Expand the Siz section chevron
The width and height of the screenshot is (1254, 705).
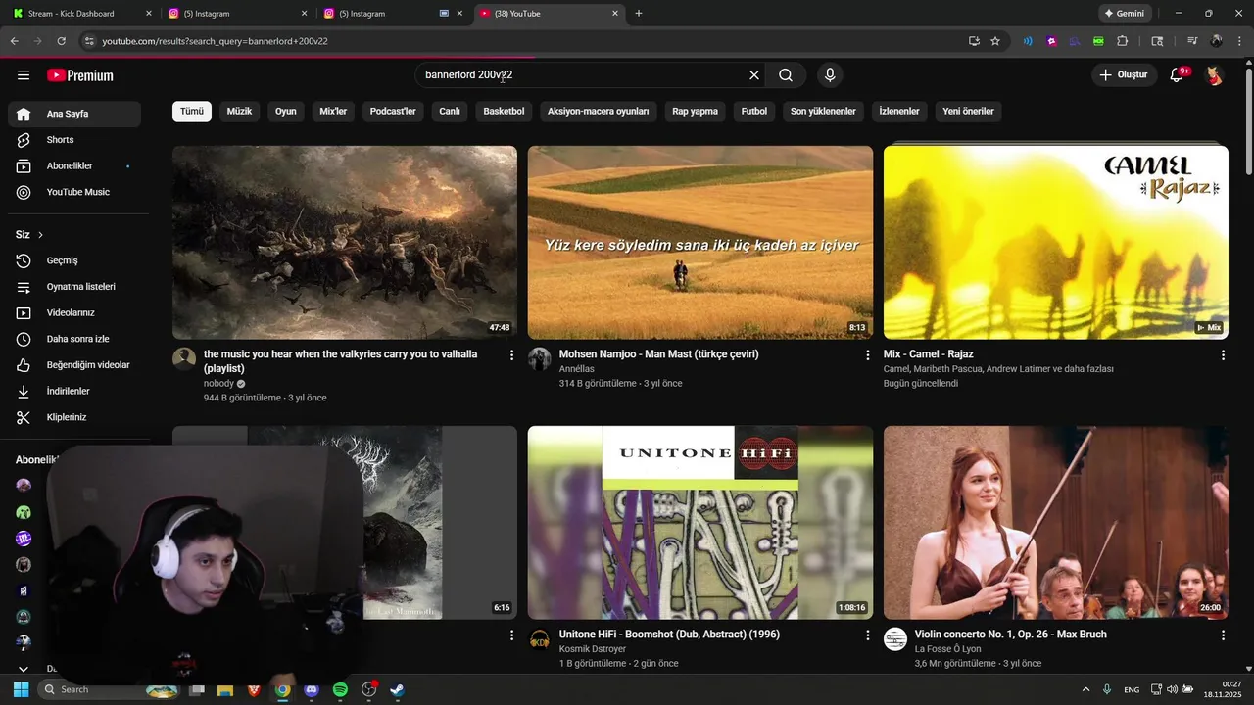[40, 235]
